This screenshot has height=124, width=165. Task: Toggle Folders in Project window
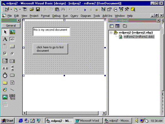point(125,26)
